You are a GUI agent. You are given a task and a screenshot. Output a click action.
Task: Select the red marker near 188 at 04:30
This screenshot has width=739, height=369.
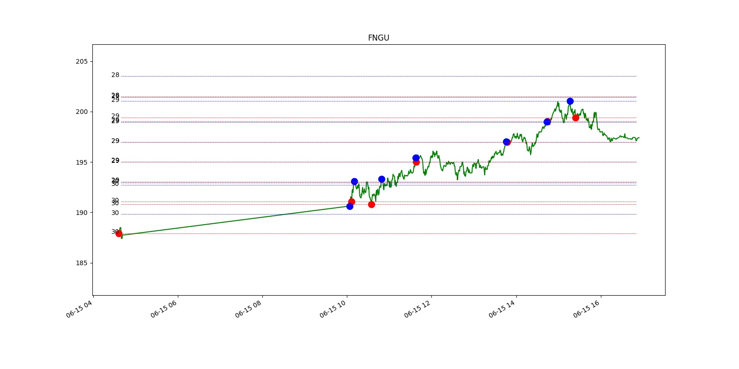(119, 233)
